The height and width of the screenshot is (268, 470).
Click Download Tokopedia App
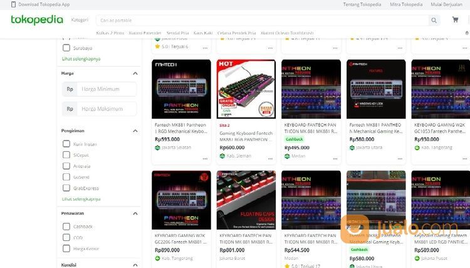pos(44,4)
